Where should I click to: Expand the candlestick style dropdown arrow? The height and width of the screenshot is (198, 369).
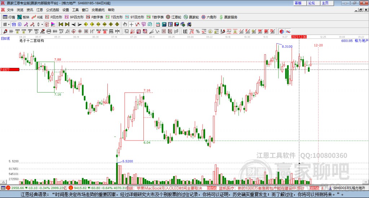42,24
